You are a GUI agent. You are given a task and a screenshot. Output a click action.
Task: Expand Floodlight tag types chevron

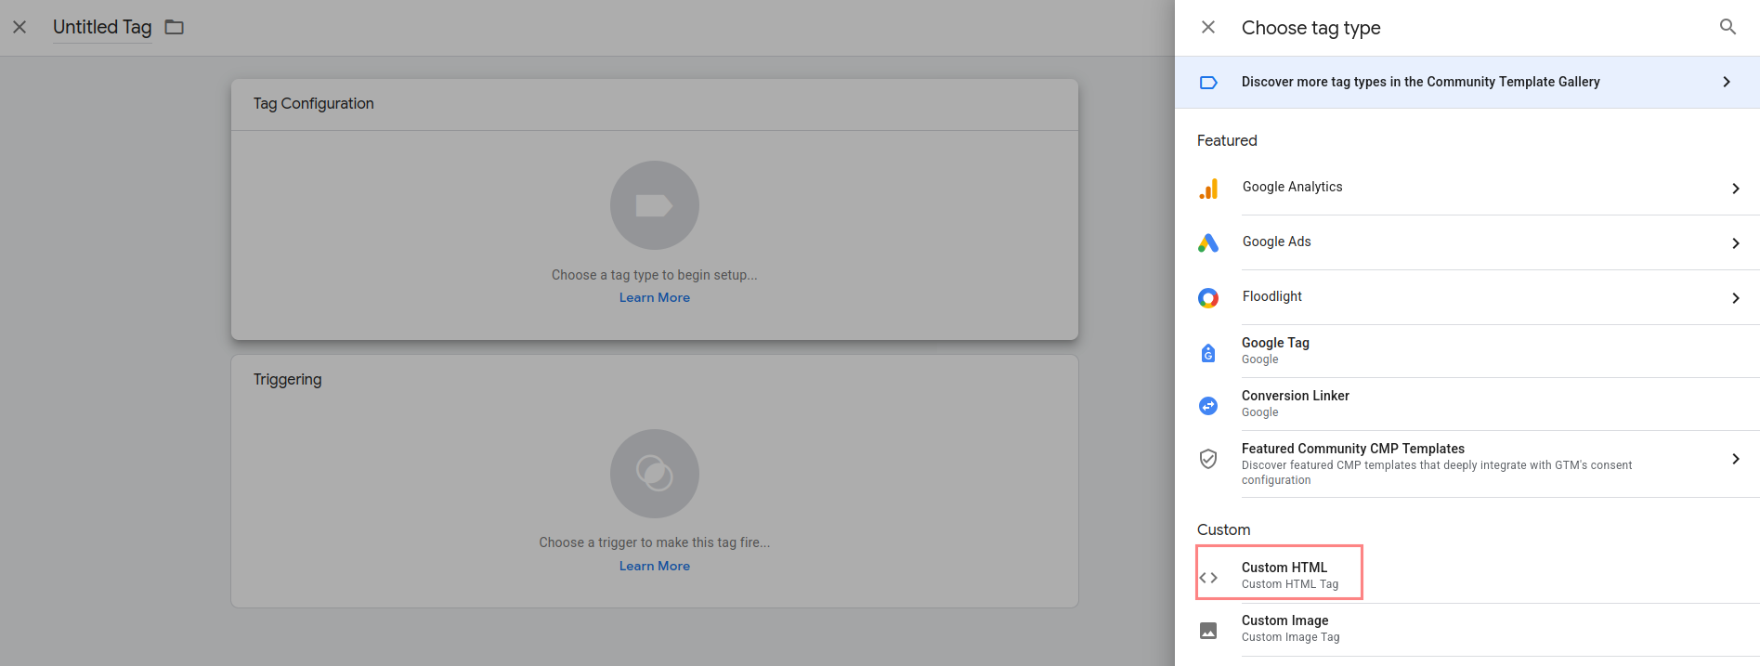tap(1735, 298)
